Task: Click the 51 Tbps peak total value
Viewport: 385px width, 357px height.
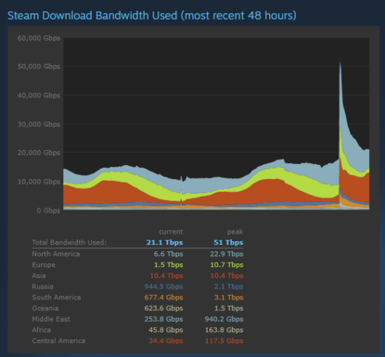Action: pyautogui.click(x=228, y=242)
